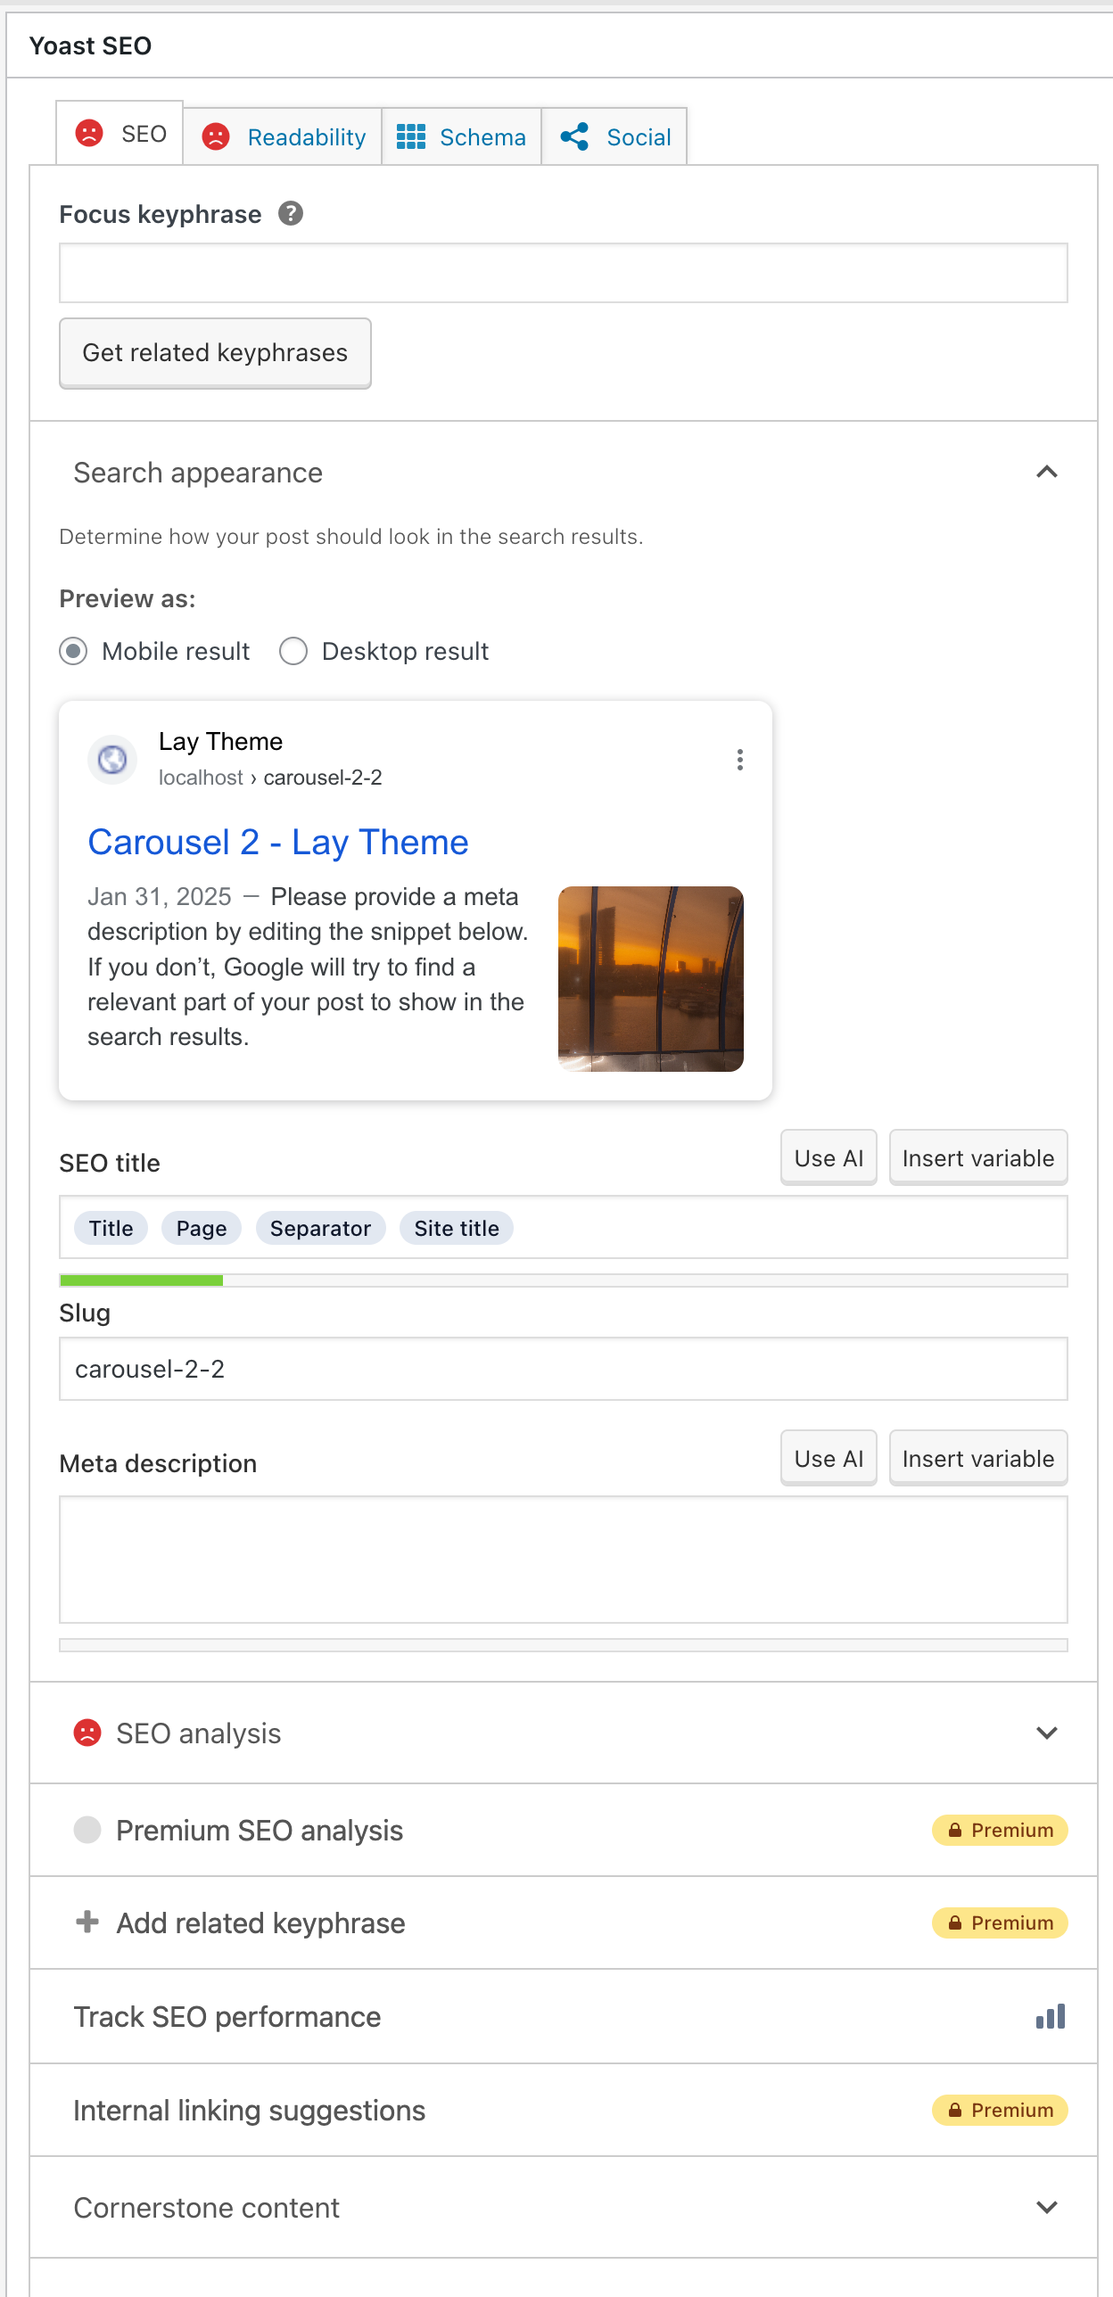
Task: Click the green SEO title length progress bar
Action: click(141, 1280)
